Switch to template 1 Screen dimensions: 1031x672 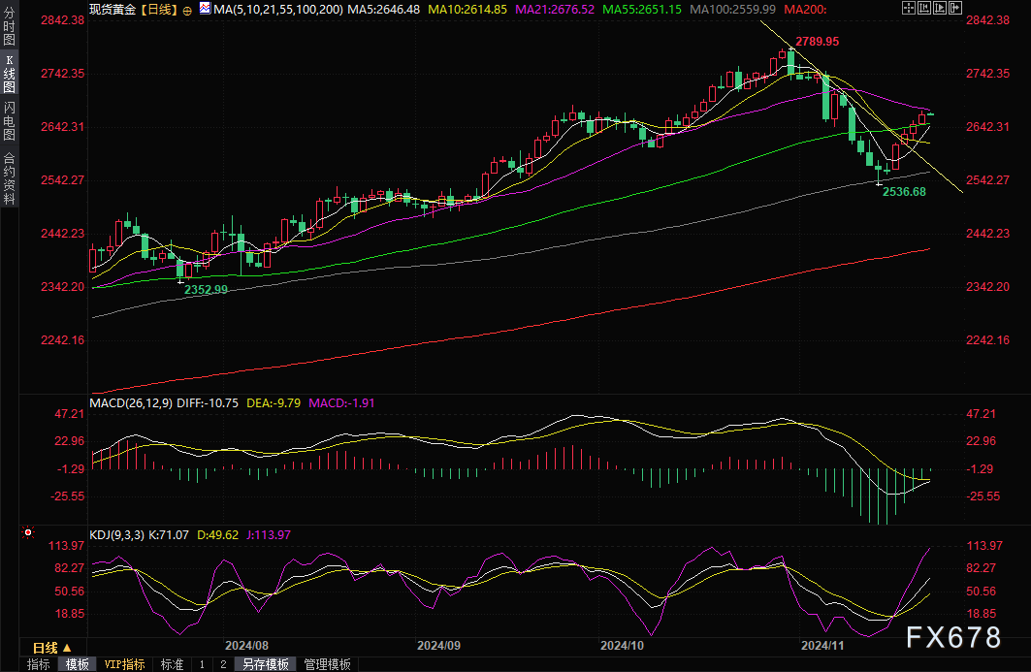point(202,664)
